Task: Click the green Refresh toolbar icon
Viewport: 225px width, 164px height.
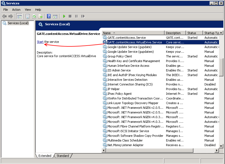Action: pyautogui.click(x=34, y=16)
